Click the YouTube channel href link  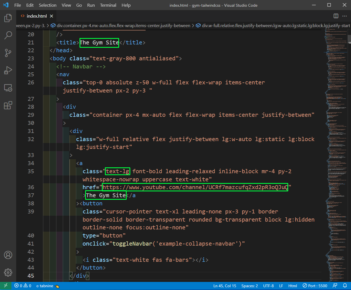(x=195, y=187)
